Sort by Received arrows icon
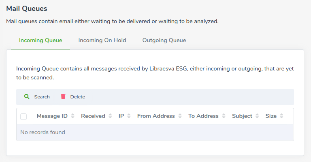Image resolution: width=311 pixels, height=162 pixels. point(110,116)
